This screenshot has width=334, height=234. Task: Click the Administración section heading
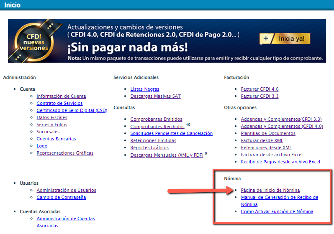pyautogui.click(x=19, y=77)
